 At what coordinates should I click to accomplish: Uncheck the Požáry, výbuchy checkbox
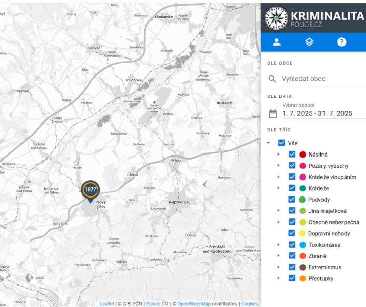point(292,165)
